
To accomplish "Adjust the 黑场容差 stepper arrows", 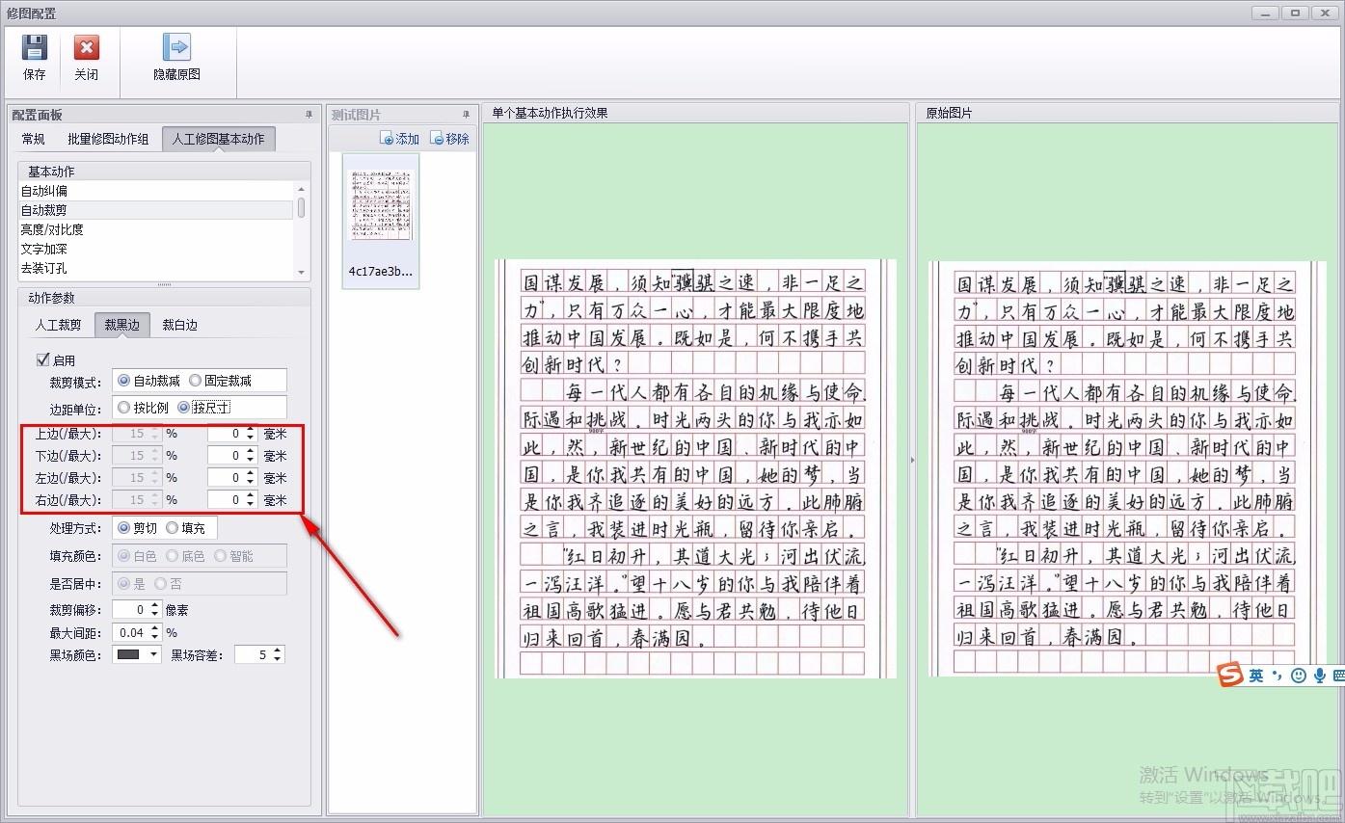I will (x=278, y=655).
